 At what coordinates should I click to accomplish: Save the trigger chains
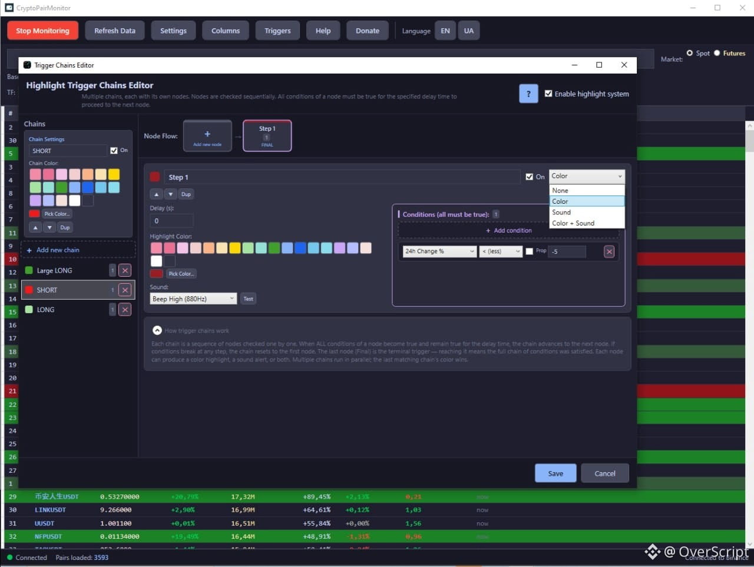(x=555, y=473)
